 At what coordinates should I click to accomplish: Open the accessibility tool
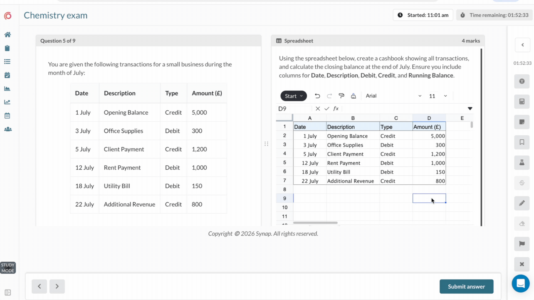pyautogui.click(x=522, y=81)
